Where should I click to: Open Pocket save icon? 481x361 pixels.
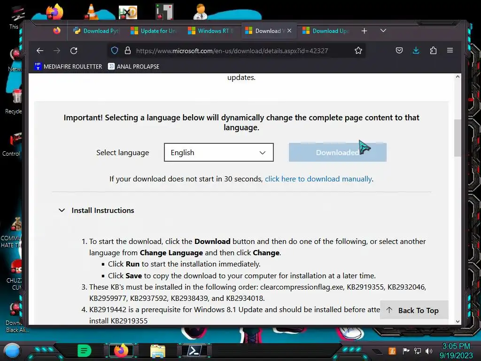tap(399, 50)
